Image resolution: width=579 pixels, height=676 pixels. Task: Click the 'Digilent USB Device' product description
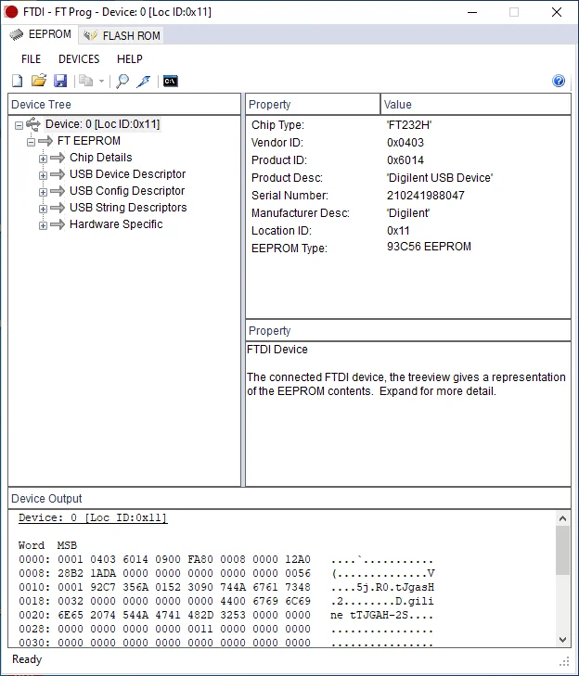(x=440, y=178)
